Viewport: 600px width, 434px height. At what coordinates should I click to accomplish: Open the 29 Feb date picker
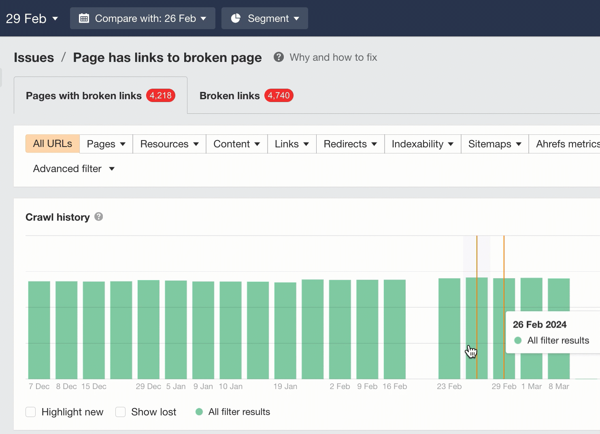[32, 18]
